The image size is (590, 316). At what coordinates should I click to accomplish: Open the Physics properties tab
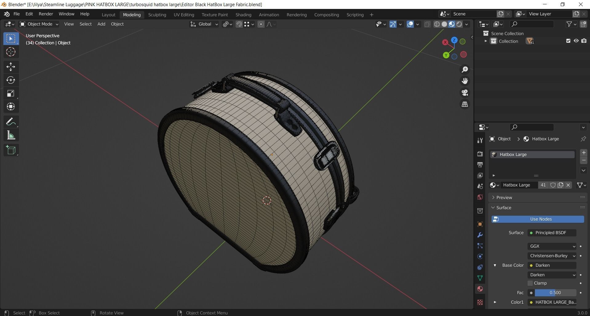point(480,256)
